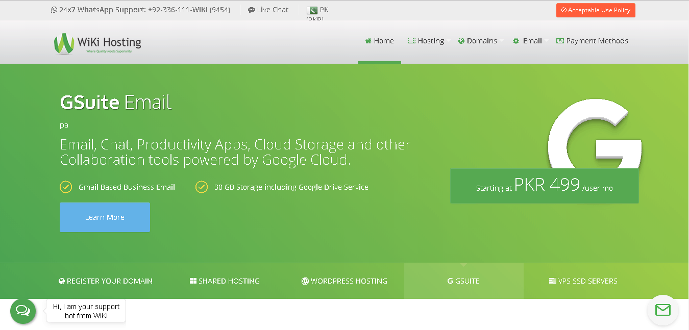Open the PK (PKR) currency selector
Viewport: 689px width, 330px height.
[x=317, y=14]
